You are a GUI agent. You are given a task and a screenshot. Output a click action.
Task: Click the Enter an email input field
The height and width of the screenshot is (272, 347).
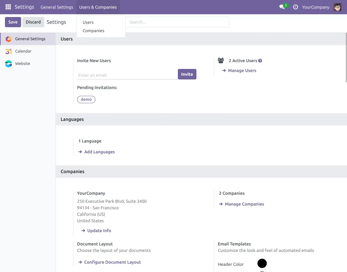[x=127, y=75]
